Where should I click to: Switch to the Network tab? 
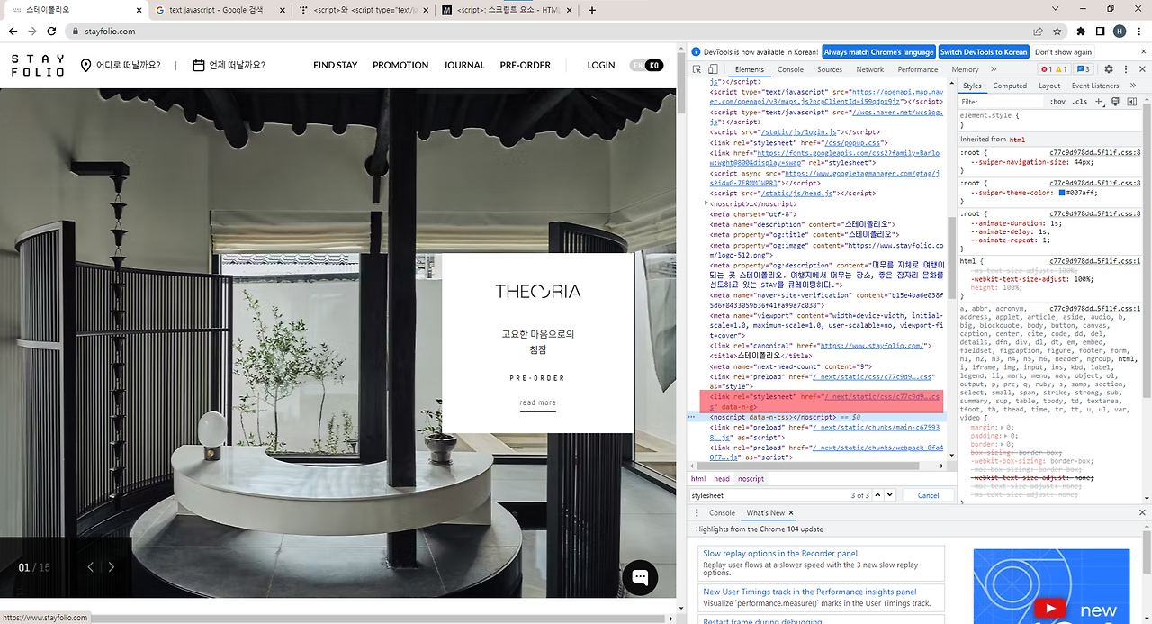869,69
